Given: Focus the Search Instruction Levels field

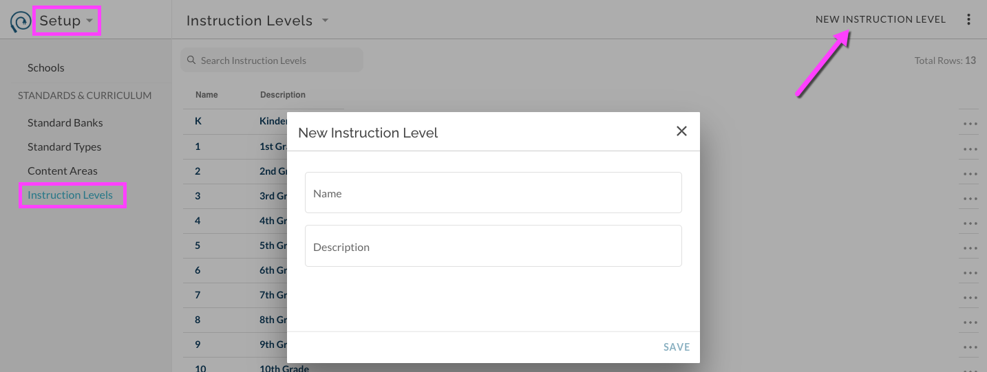Looking at the screenshot, I should click(x=272, y=61).
